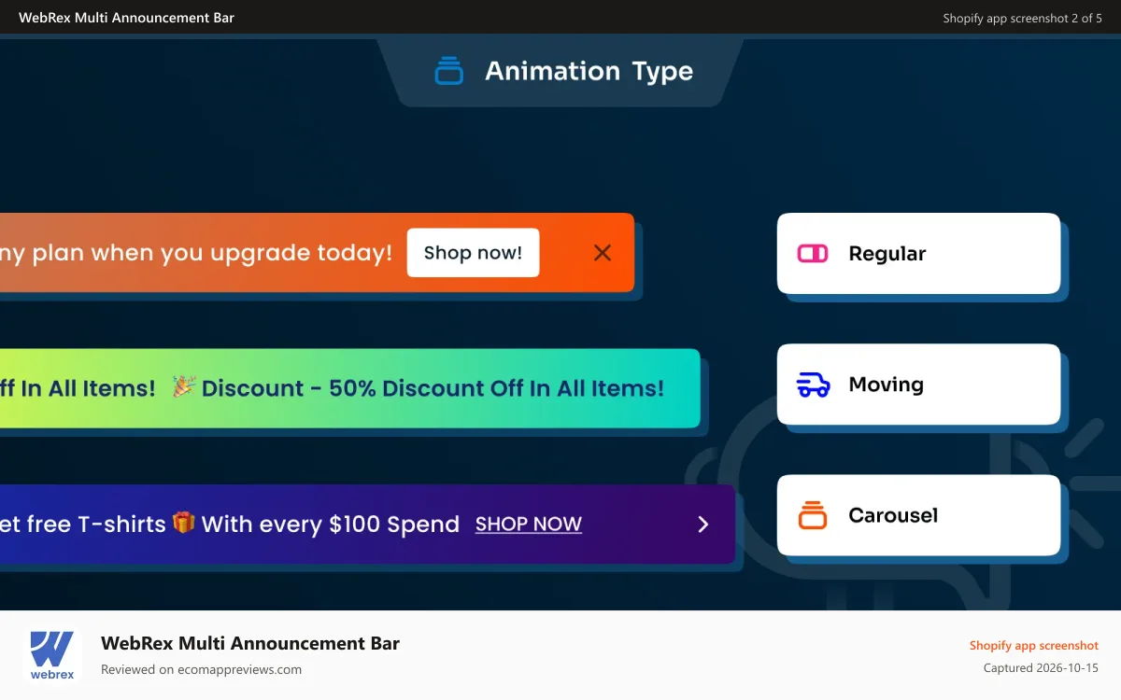This screenshot has height=700, width=1121.
Task: Click footer WebRex Multi Announcement Bar heading
Action: click(x=250, y=643)
